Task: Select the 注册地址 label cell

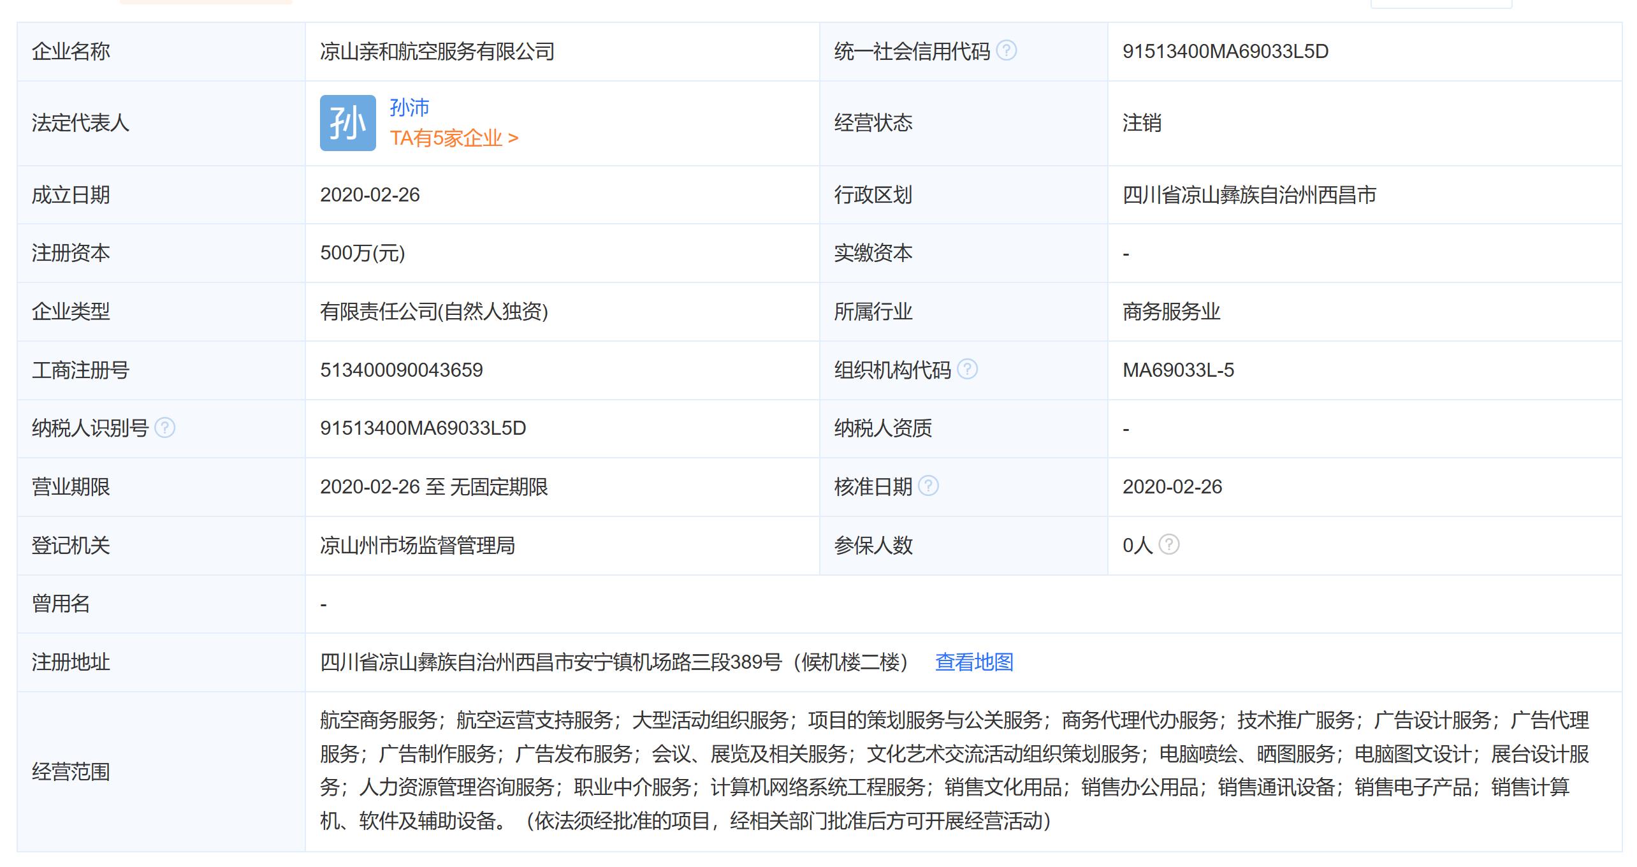Action: 161,662
